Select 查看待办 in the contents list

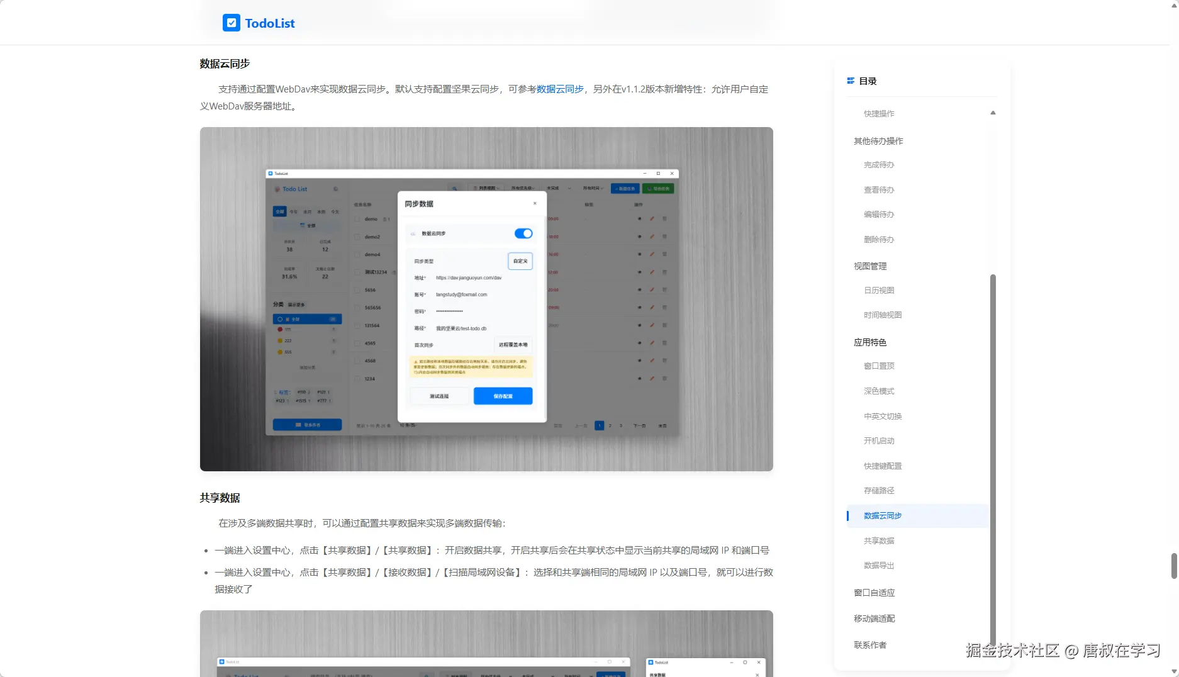coord(879,190)
